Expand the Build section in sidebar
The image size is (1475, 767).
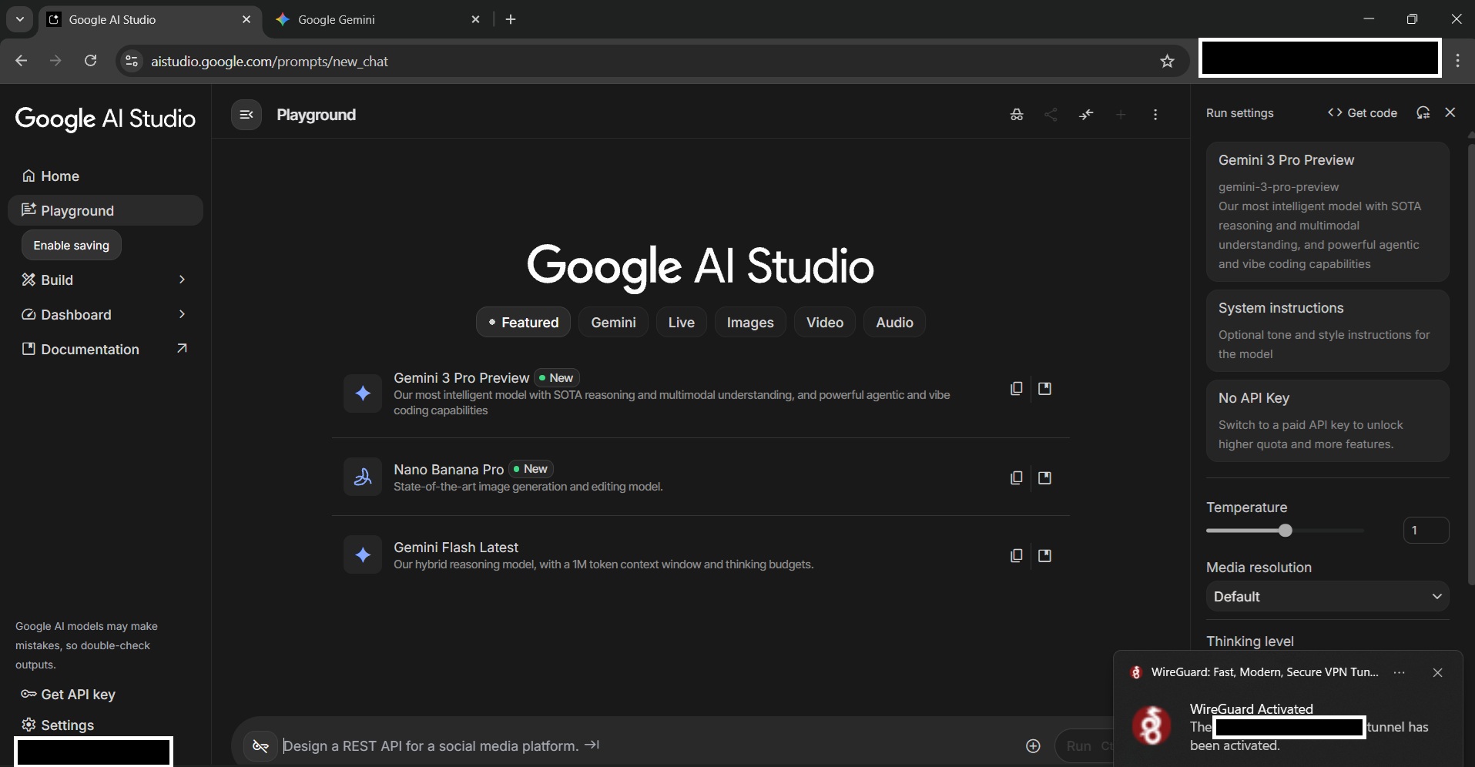click(182, 280)
